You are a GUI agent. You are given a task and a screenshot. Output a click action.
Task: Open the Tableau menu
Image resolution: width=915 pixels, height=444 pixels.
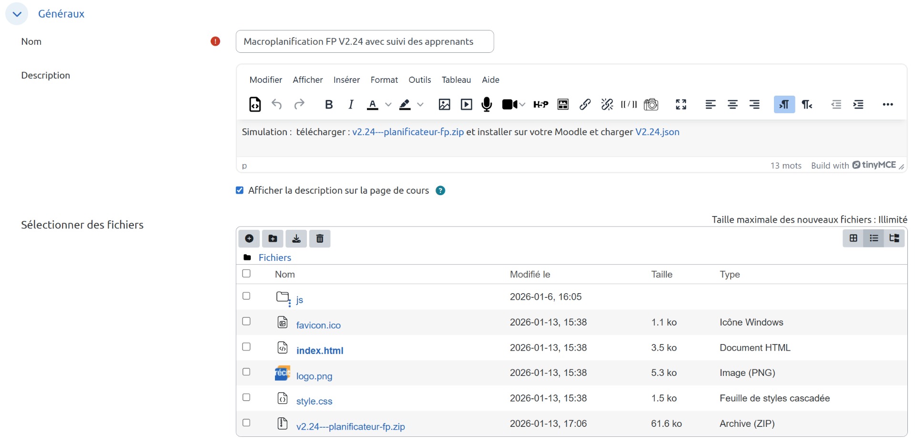coord(456,79)
